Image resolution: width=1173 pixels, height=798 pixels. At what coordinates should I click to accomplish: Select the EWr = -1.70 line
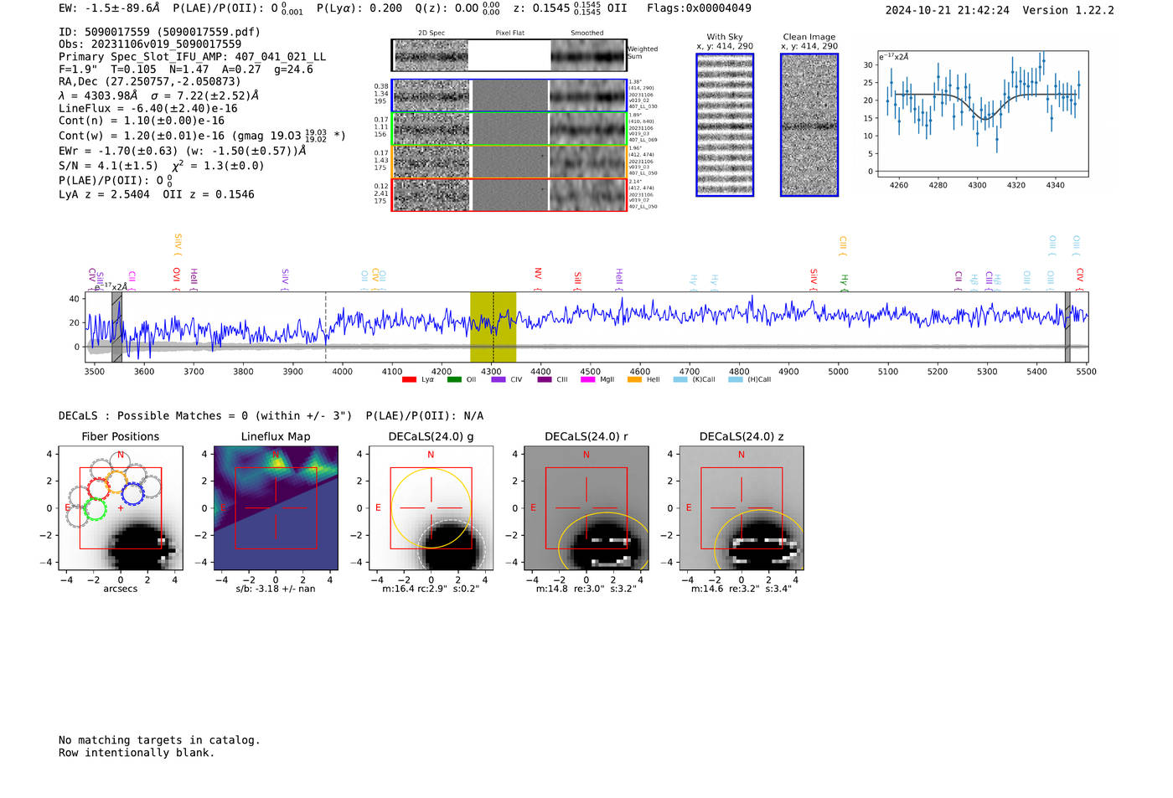[x=182, y=151]
